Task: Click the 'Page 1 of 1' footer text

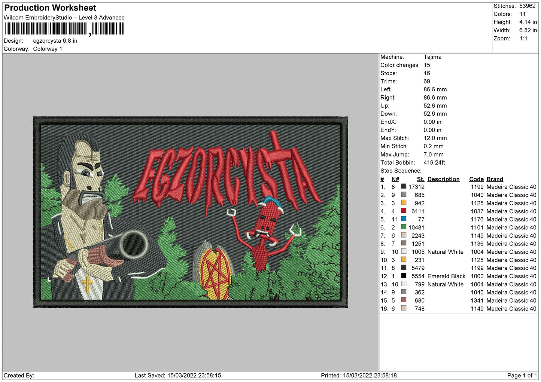Action: 522,375
